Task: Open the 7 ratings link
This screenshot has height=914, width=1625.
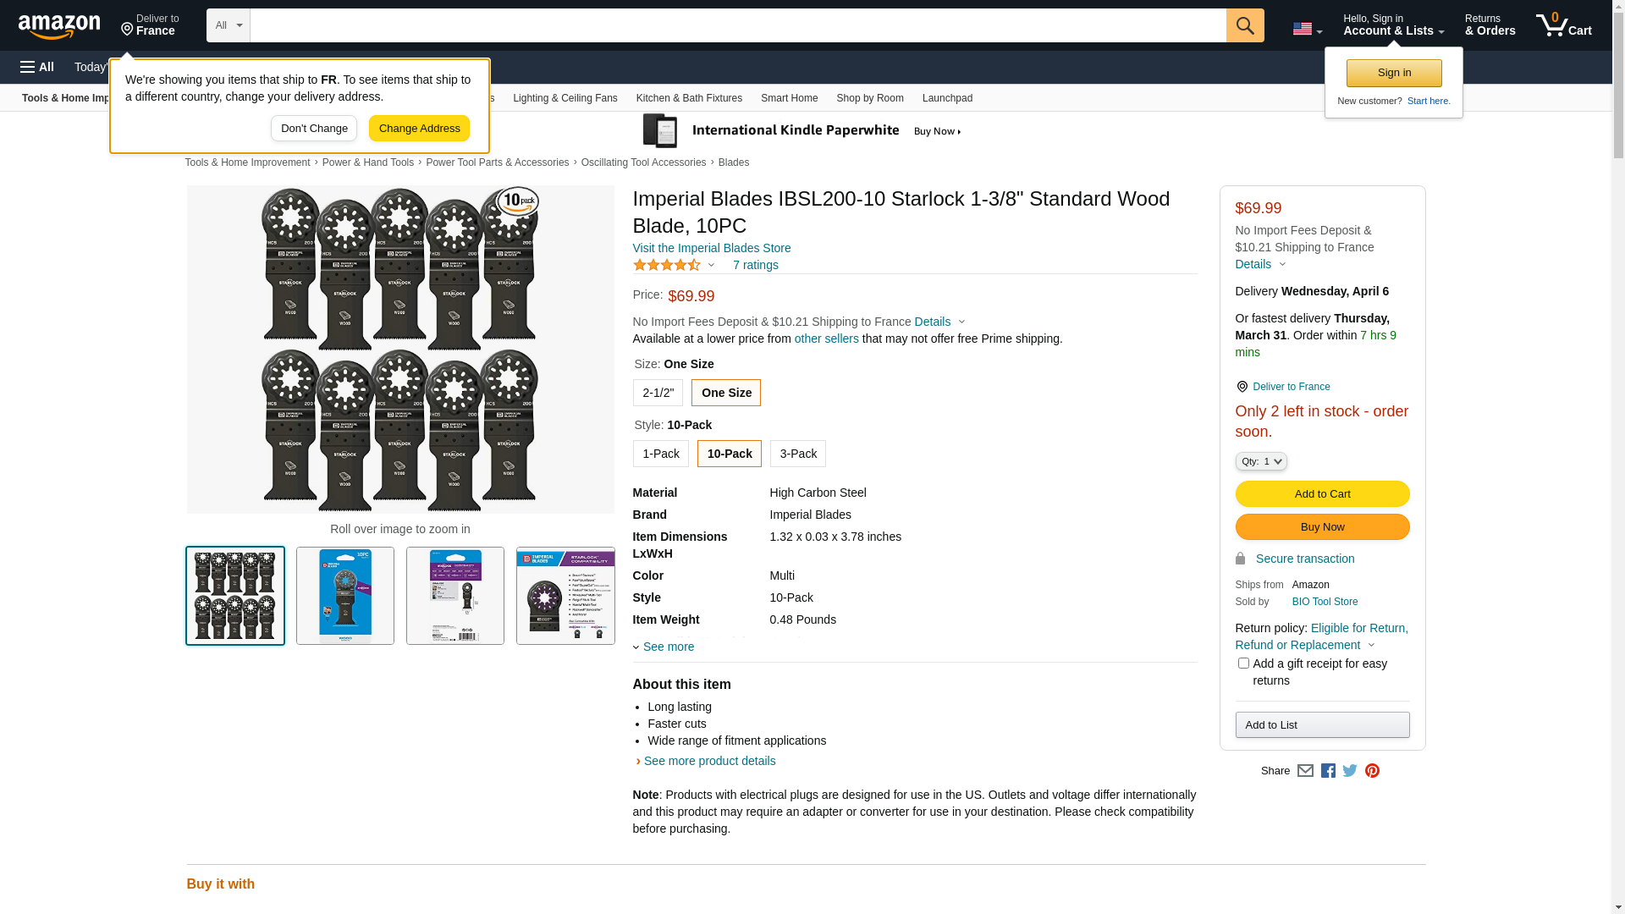Action: [x=755, y=265]
